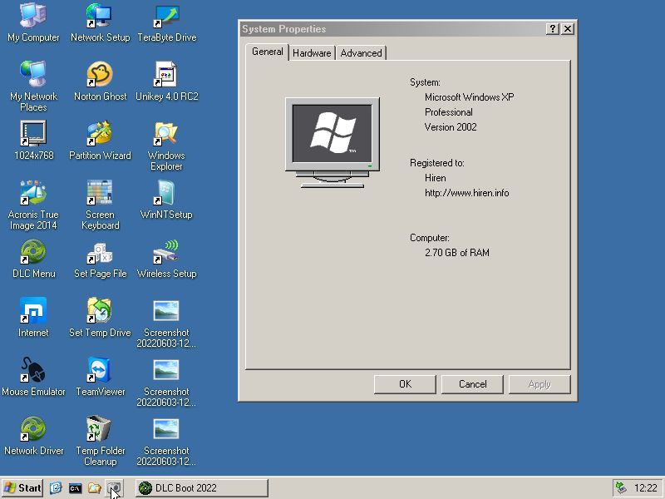Click the 12:22 taskbar clock
This screenshot has width=665, height=499.
pyautogui.click(x=645, y=488)
